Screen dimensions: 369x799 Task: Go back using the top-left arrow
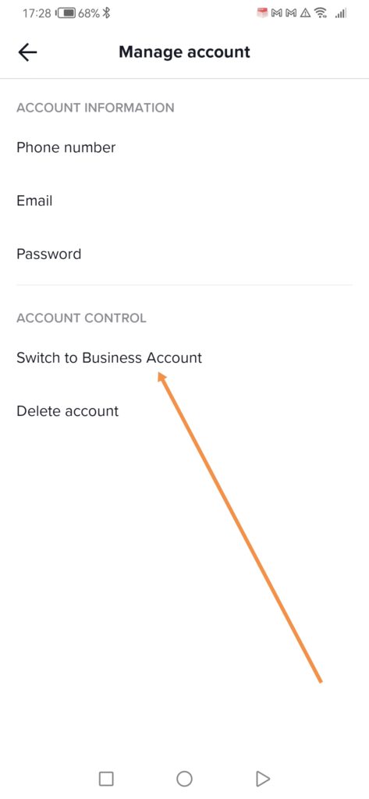point(27,52)
